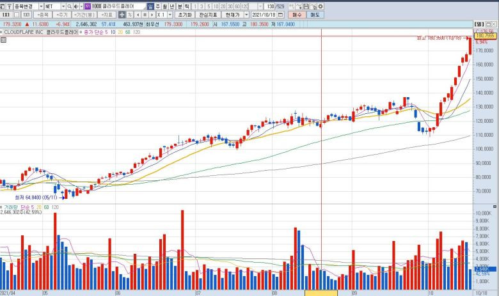Click the CLOUDFLARE INC chart legend label

point(41,32)
